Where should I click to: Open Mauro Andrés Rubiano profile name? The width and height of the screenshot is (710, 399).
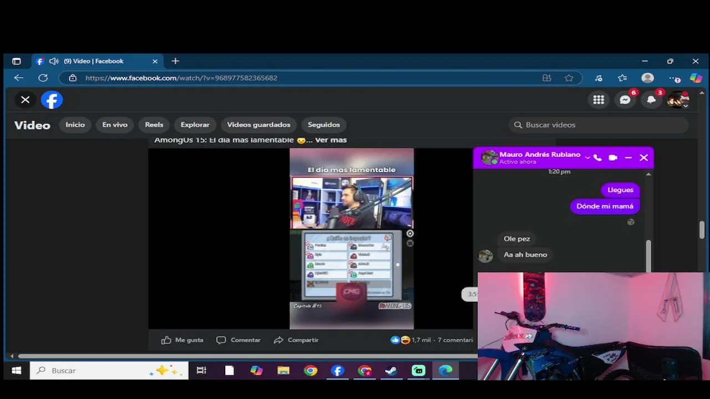coord(540,155)
